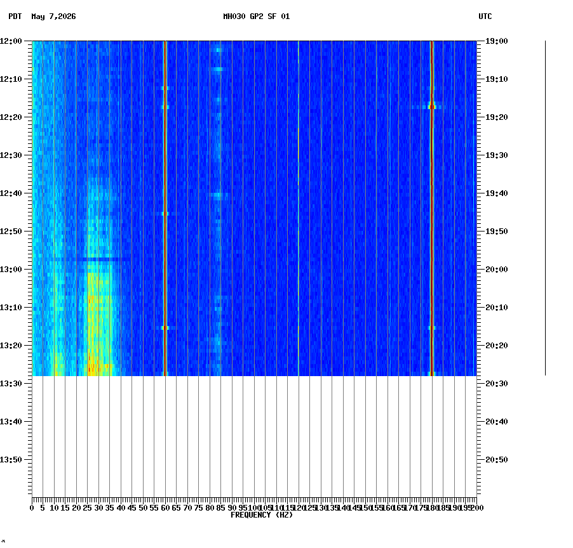Click the 180 Hz hot spot near 12:17

[432, 107]
